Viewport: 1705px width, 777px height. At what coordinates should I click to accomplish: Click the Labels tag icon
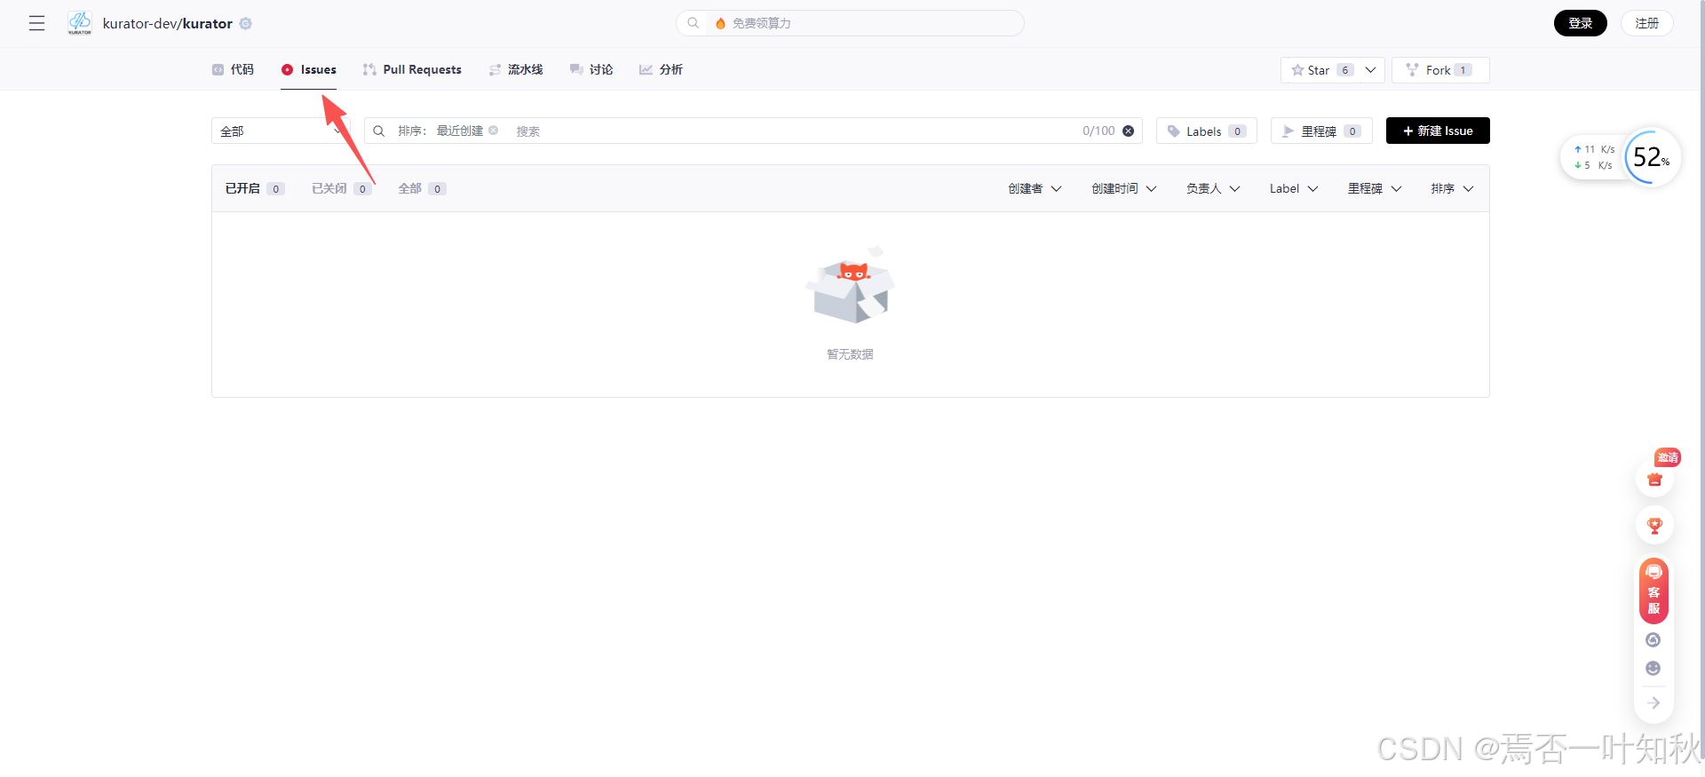click(1173, 131)
